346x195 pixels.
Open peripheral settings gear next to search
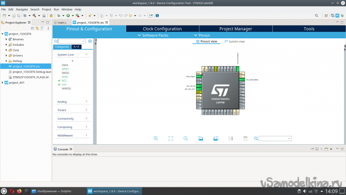[90, 41]
